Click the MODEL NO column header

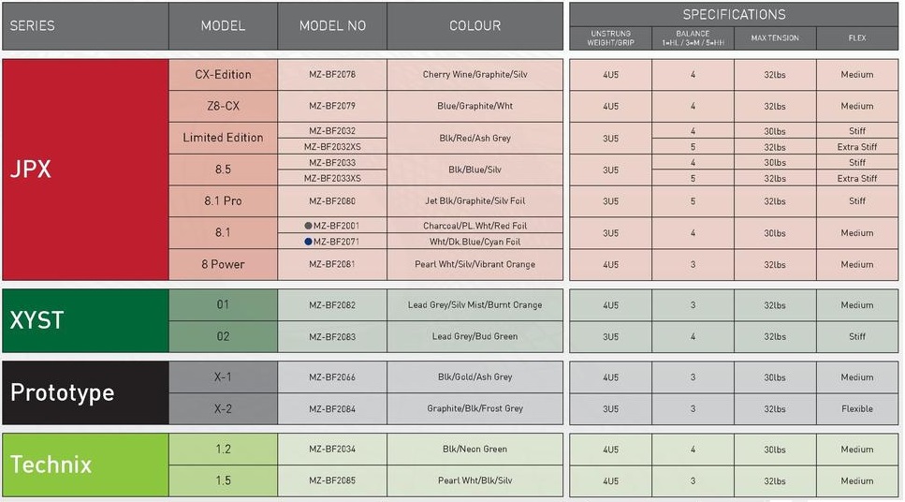click(x=332, y=26)
